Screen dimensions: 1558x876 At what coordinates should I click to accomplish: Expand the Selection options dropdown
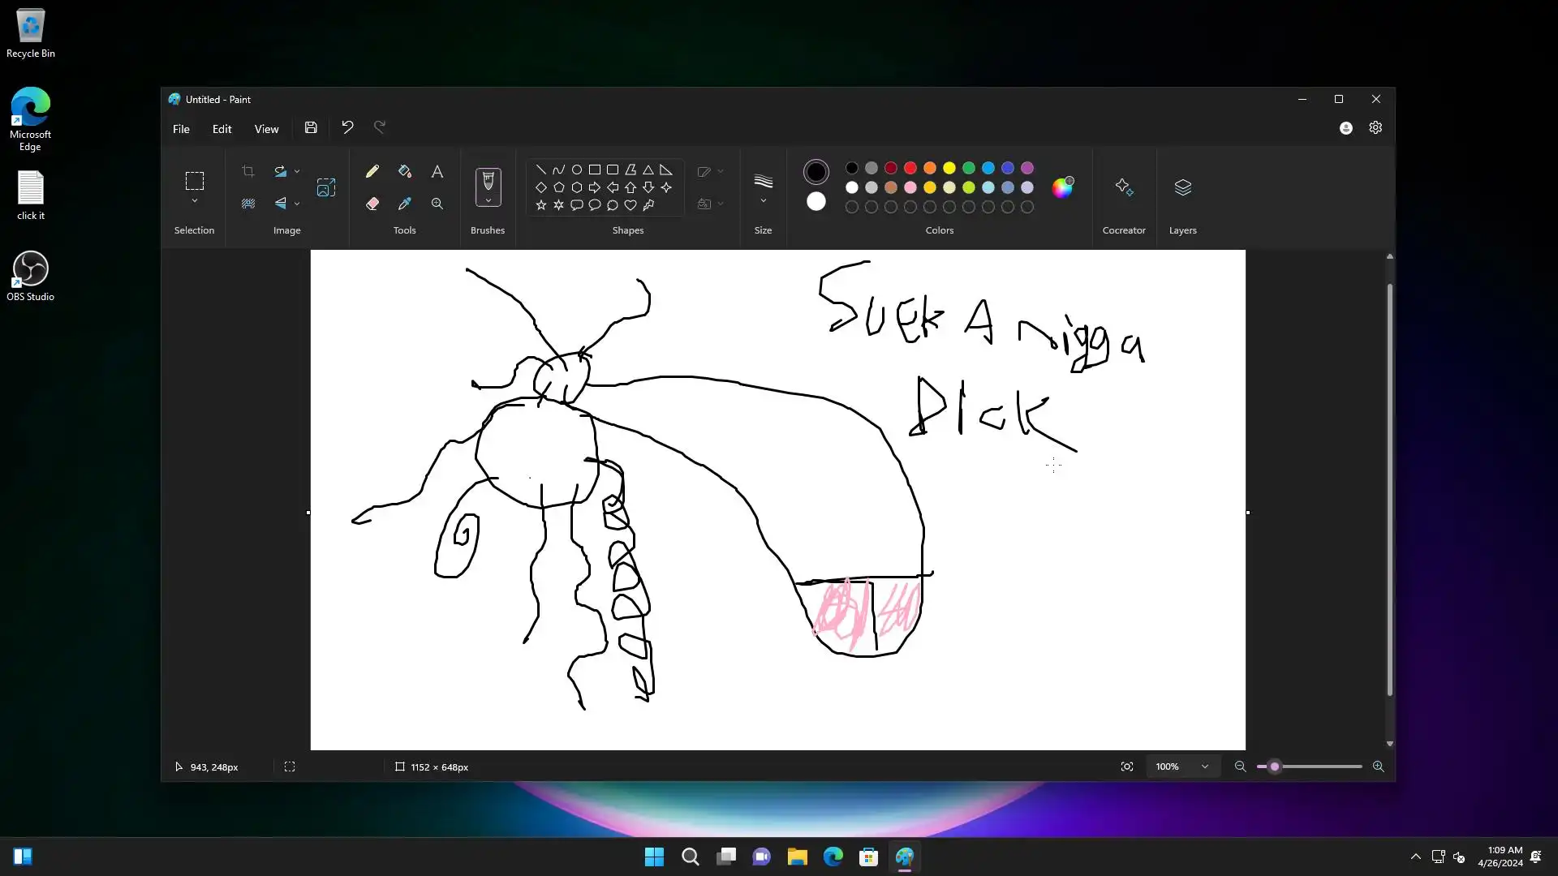click(x=195, y=201)
